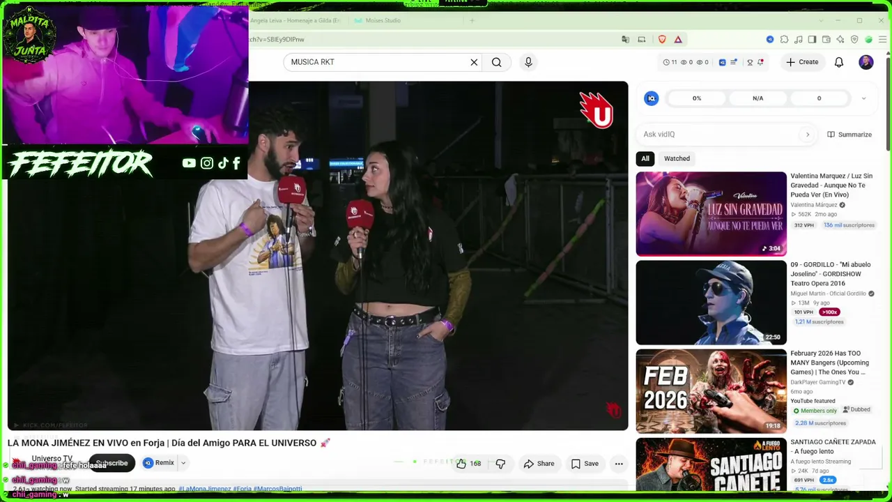This screenshot has height=502, width=892.
Task: Open the account avatar menu
Action: (866, 62)
